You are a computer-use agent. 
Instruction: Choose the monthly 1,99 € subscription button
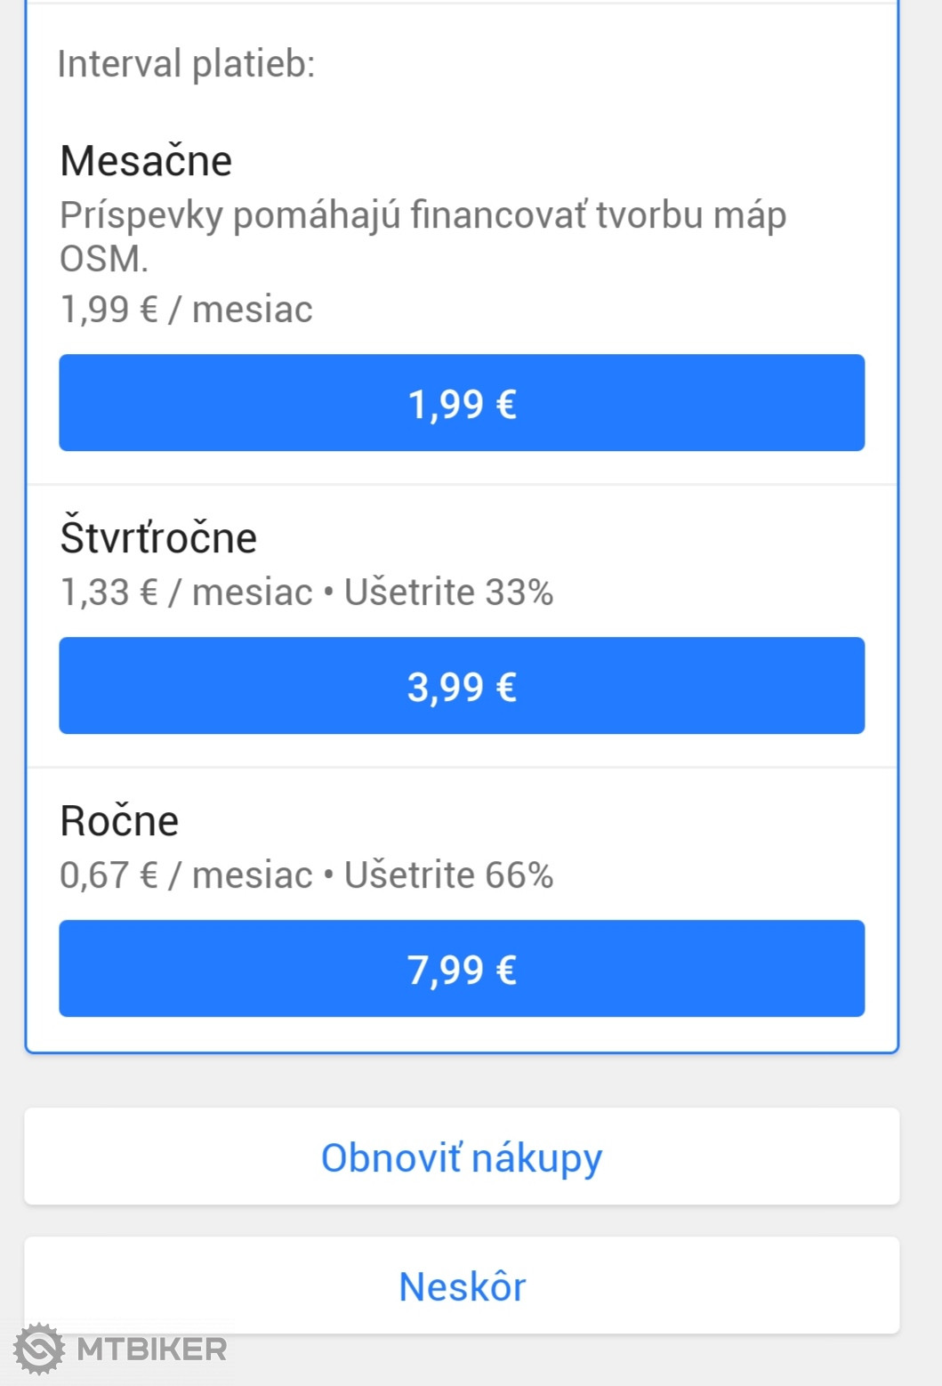pos(462,403)
